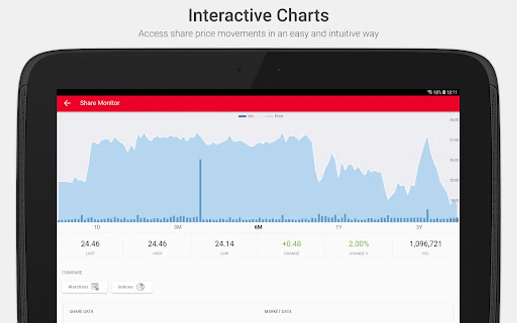Click the clock in the status bar
The height and width of the screenshot is (323, 517).
coord(452,92)
